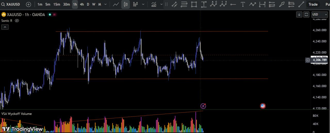Click the add symbol plus icon
Viewport: 330px width, 133px height.
(x=29, y=4)
